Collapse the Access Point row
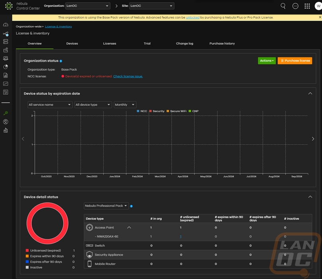This screenshot has width=322, height=279. point(129,228)
